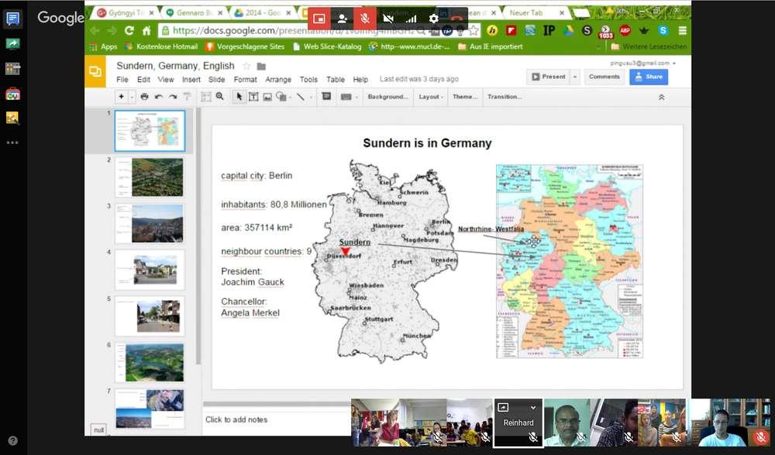The width and height of the screenshot is (775, 455).
Task: Expand Reinhard's tile options chevron
Action: [533, 408]
